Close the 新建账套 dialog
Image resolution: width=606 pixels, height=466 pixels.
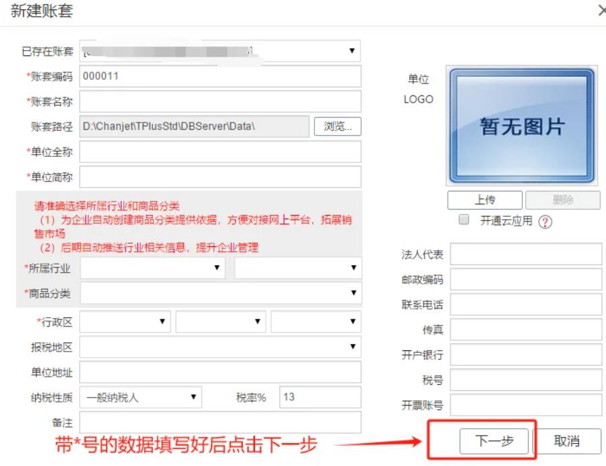pyautogui.click(x=603, y=11)
